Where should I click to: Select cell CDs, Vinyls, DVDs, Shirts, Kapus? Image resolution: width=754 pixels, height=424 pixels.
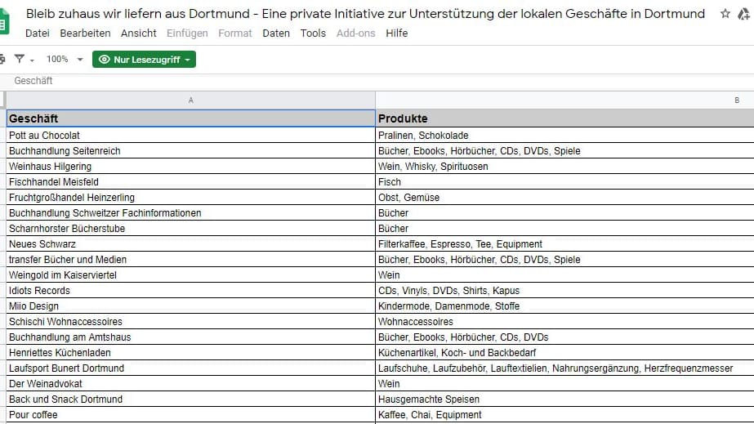564,290
